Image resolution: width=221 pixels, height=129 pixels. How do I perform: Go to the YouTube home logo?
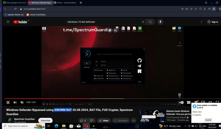click(x=20, y=22)
